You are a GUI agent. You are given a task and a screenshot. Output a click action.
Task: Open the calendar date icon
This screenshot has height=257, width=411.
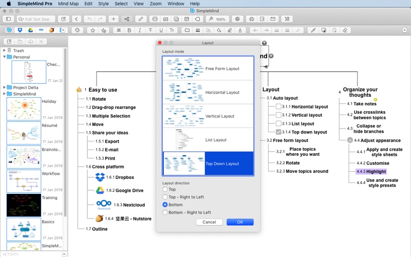coord(186,19)
